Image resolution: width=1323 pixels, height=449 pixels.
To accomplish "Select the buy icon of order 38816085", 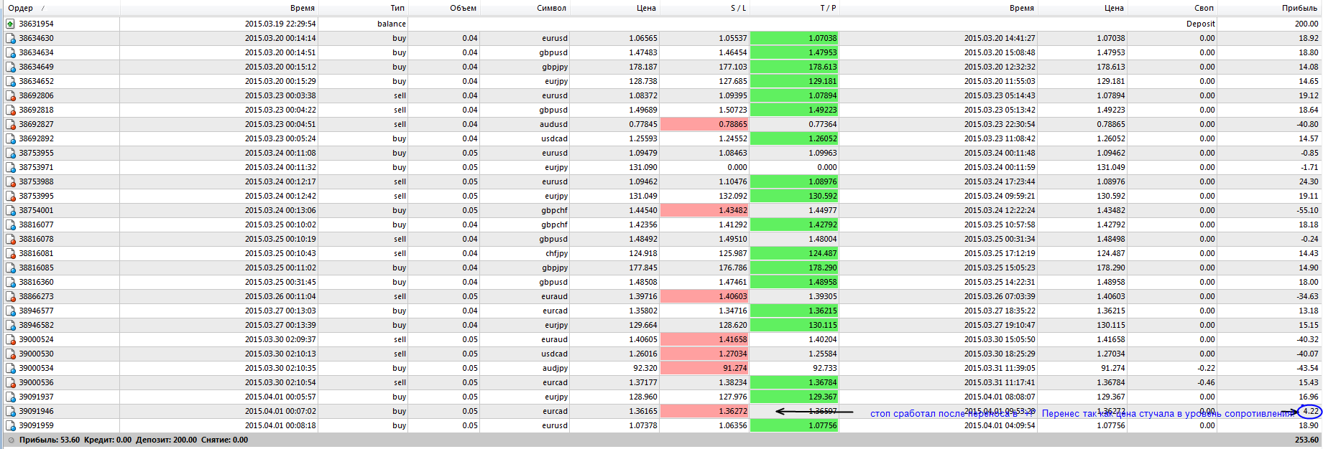I will pos(10,268).
